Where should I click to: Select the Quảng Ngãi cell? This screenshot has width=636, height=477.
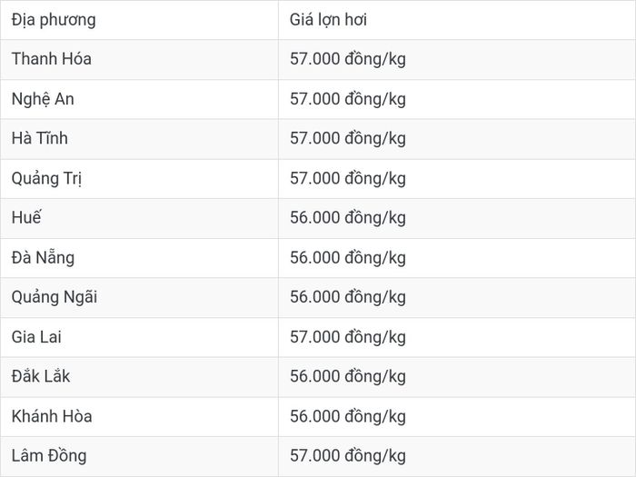tap(139, 298)
